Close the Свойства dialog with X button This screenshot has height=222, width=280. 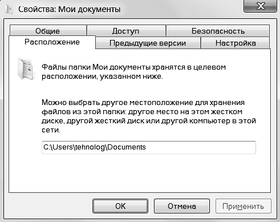[260, 6]
